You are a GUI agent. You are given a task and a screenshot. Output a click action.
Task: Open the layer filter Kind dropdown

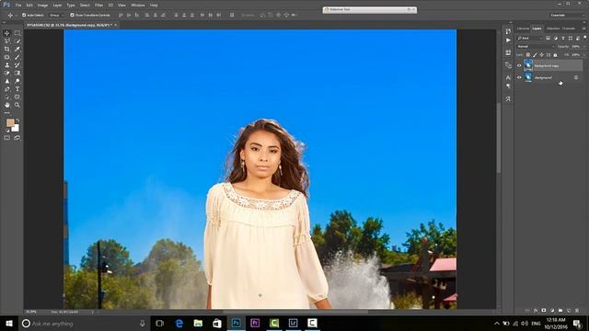click(x=530, y=38)
